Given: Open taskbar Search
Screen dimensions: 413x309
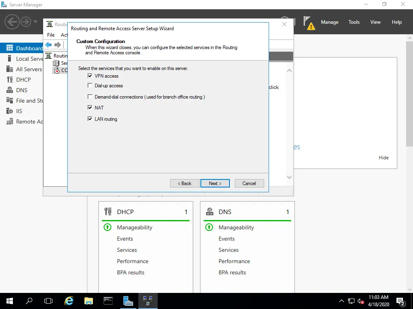Looking at the screenshot, I should point(29,301).
